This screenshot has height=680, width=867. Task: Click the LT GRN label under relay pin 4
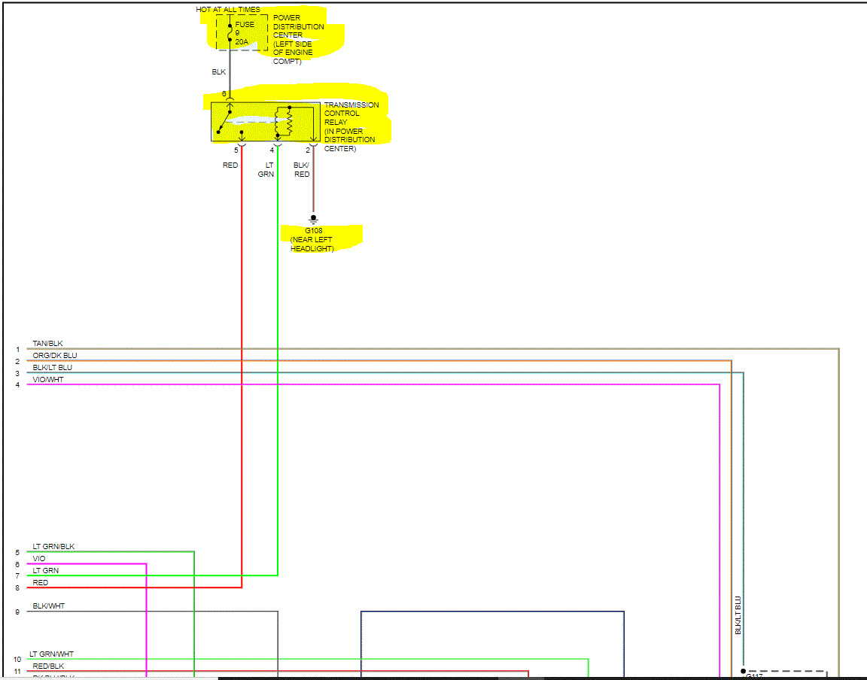(266, 170)
